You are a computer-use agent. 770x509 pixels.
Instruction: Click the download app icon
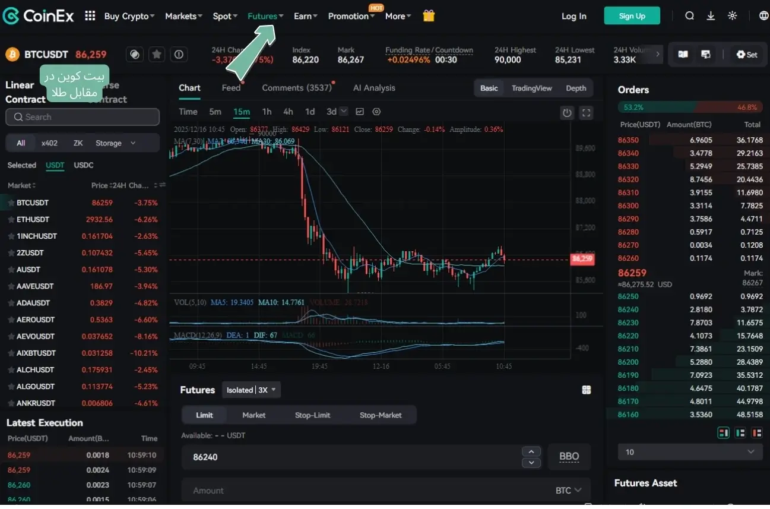click(711, 16)
